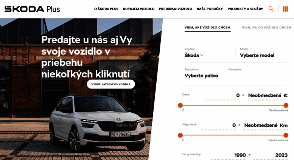Open Produkty a služby menu
The height and width of the screenshot is (160, 294).
click(x=245, y=9)
